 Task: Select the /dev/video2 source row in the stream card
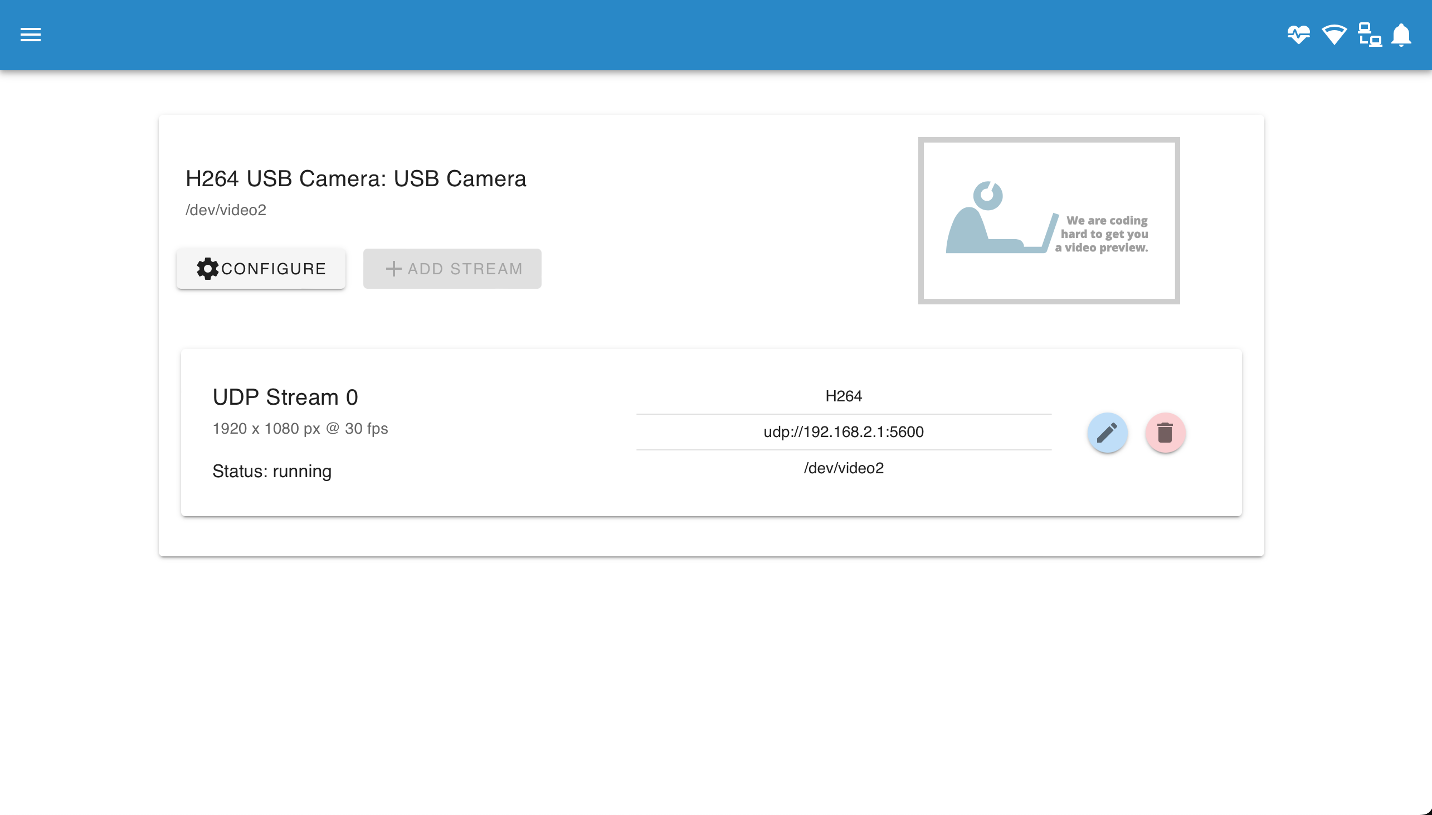point(844,468)
